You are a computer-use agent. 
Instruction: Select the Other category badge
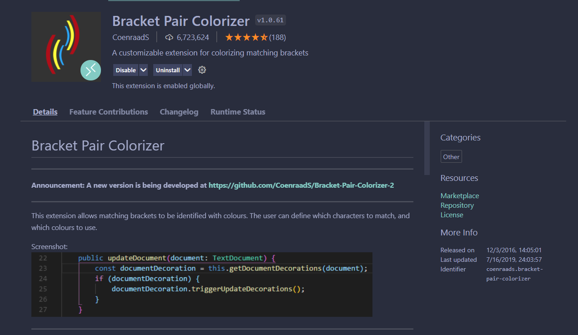pyautogui.click(x=451, y=156)
